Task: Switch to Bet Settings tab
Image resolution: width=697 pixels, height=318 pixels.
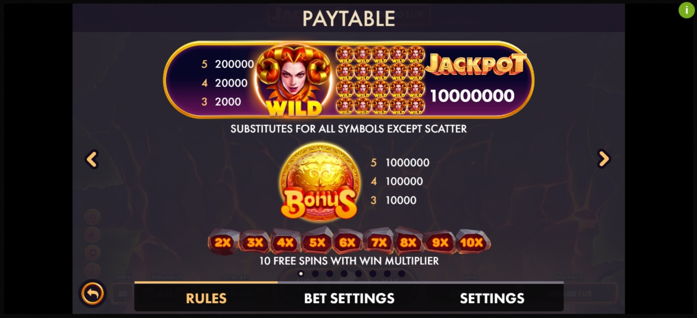Action: pos(349,298)
